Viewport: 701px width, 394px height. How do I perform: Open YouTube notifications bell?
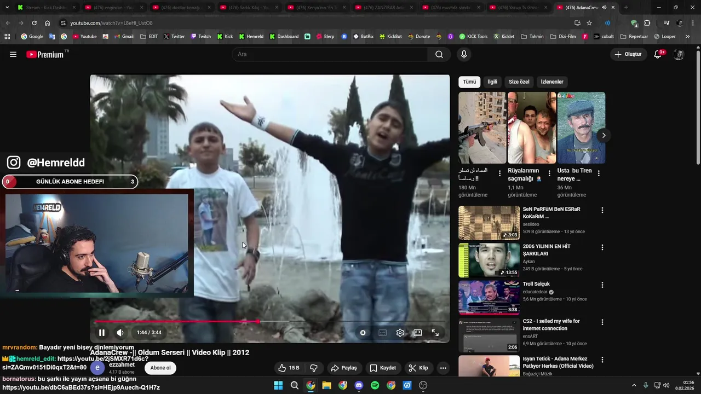click(x=658, y=54)
